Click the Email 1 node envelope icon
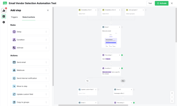 pyautogui.click(x=103, y=27)
